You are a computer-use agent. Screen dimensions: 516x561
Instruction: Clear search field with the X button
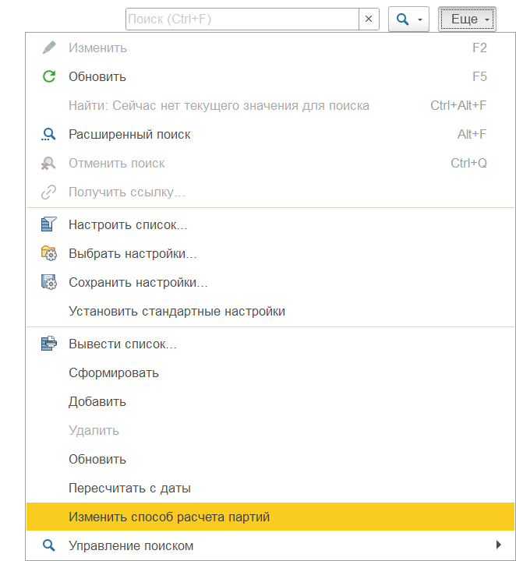[x=369, y=19]
